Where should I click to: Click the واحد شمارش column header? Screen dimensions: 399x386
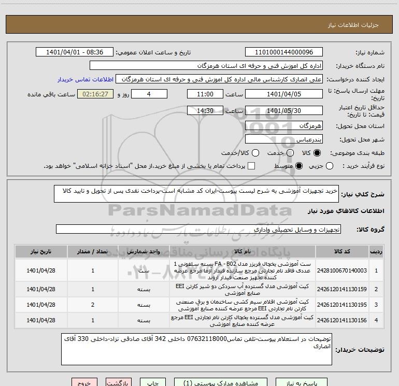coord(144,251)
